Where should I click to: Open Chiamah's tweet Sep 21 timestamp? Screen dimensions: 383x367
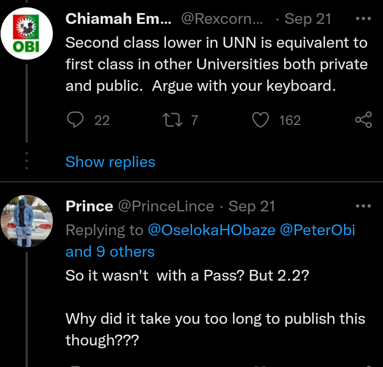pyautogui.click(x=308, y=19)
